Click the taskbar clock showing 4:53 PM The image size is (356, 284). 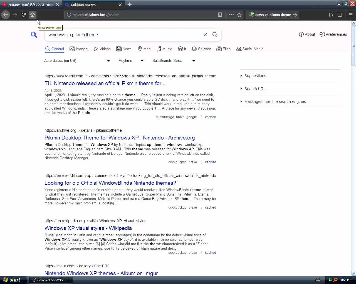click(345, 280)
